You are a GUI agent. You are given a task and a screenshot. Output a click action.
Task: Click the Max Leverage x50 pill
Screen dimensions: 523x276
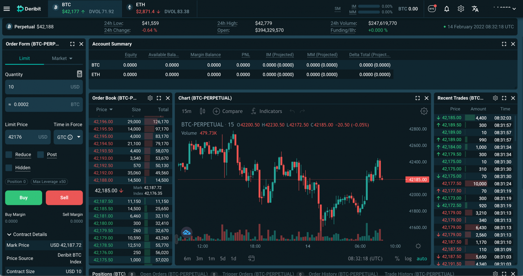[49, 182]
